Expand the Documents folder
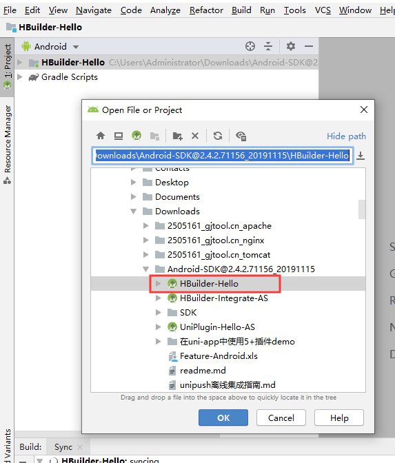The height and width of the screenshot is (463, 395). point(134,196)
